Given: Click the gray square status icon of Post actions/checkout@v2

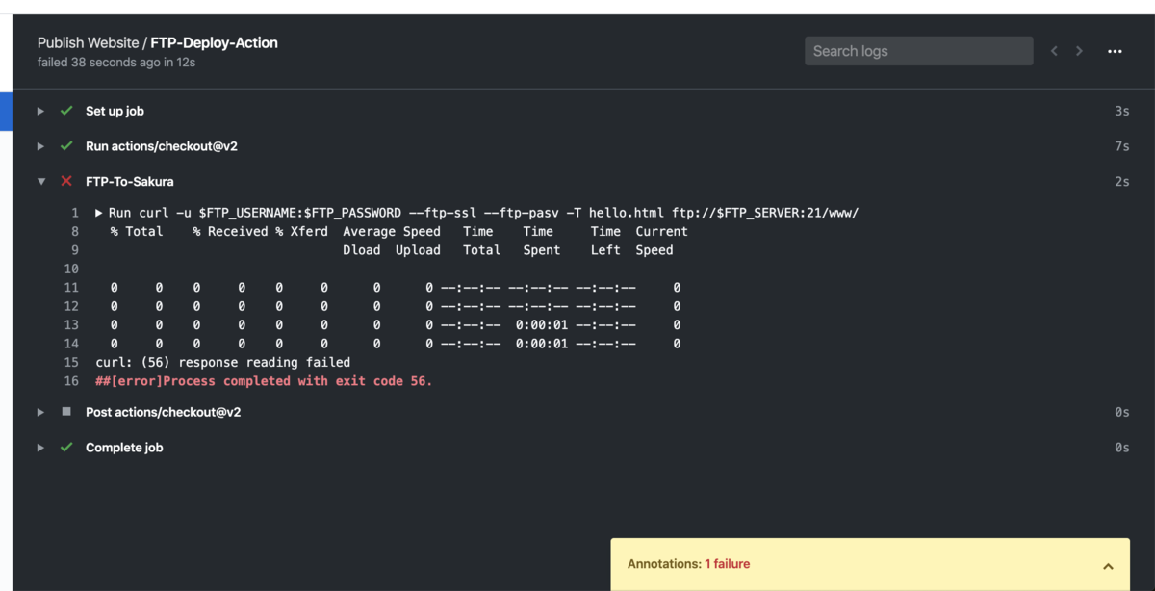Looking at the screenshot, I should (x=66, y=412).
